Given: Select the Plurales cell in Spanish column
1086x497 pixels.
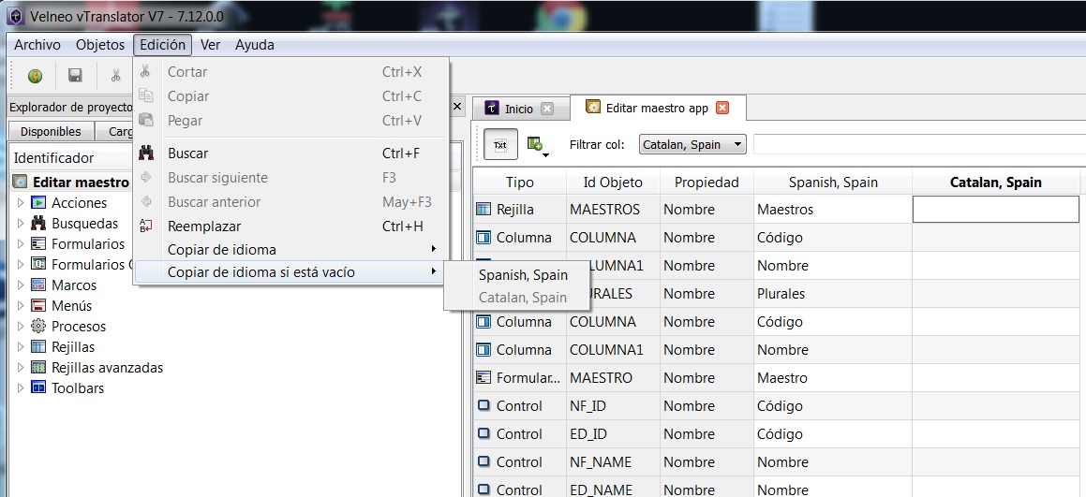Looking at the screenshot, I should click(833, 294).
